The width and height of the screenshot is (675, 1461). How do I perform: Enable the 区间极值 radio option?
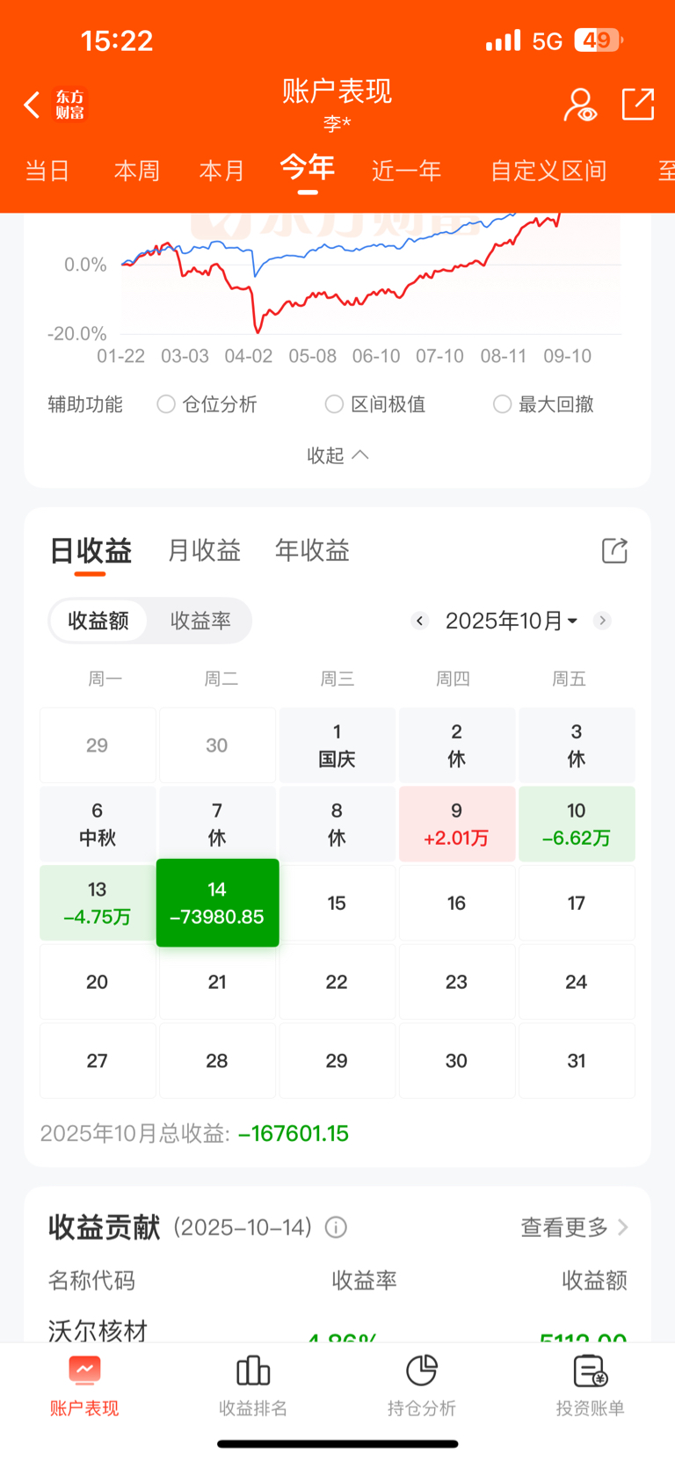pos(334,404)
